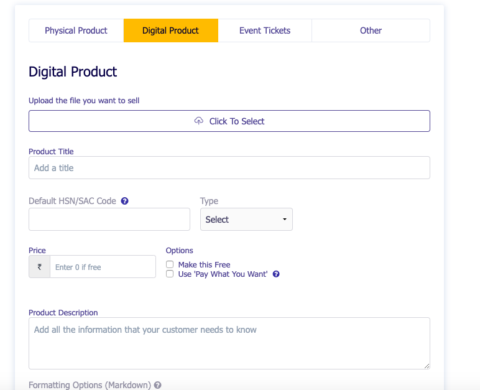Viewport: 480px width, 390px height.
Task: Click the cloud upload icon
Action: pyautogui.click(x=199, y=121)
